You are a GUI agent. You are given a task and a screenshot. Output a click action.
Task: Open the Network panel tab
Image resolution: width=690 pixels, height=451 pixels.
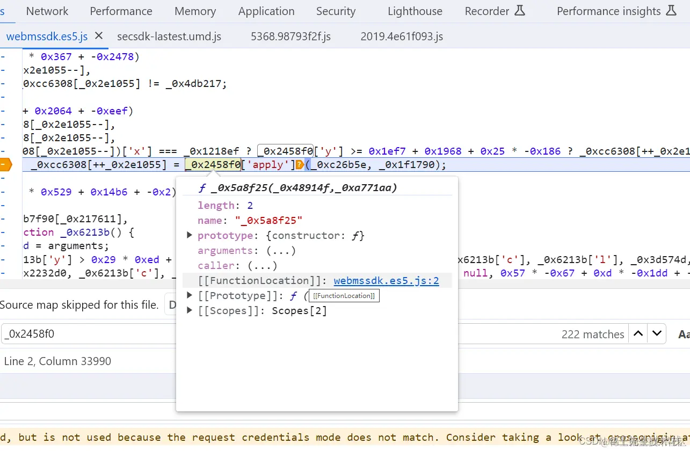47,11
